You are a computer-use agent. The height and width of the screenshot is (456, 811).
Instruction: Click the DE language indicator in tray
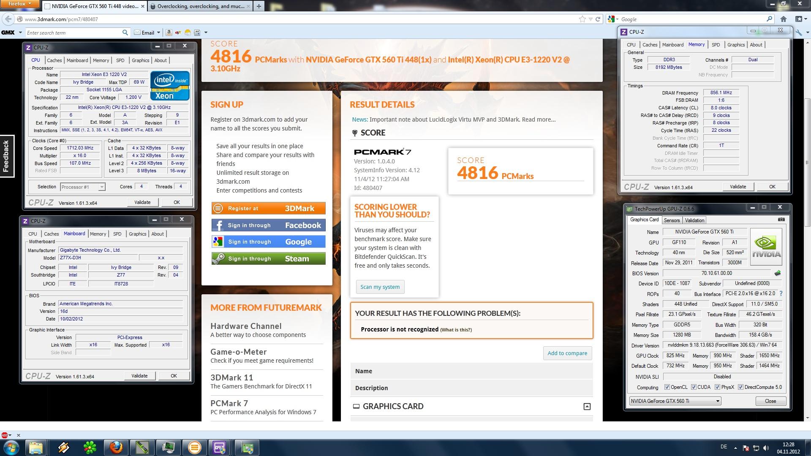coord(724,447)
